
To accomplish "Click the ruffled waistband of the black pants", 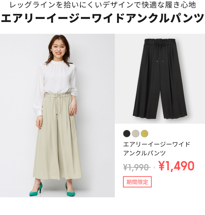I will pos(160,41).
